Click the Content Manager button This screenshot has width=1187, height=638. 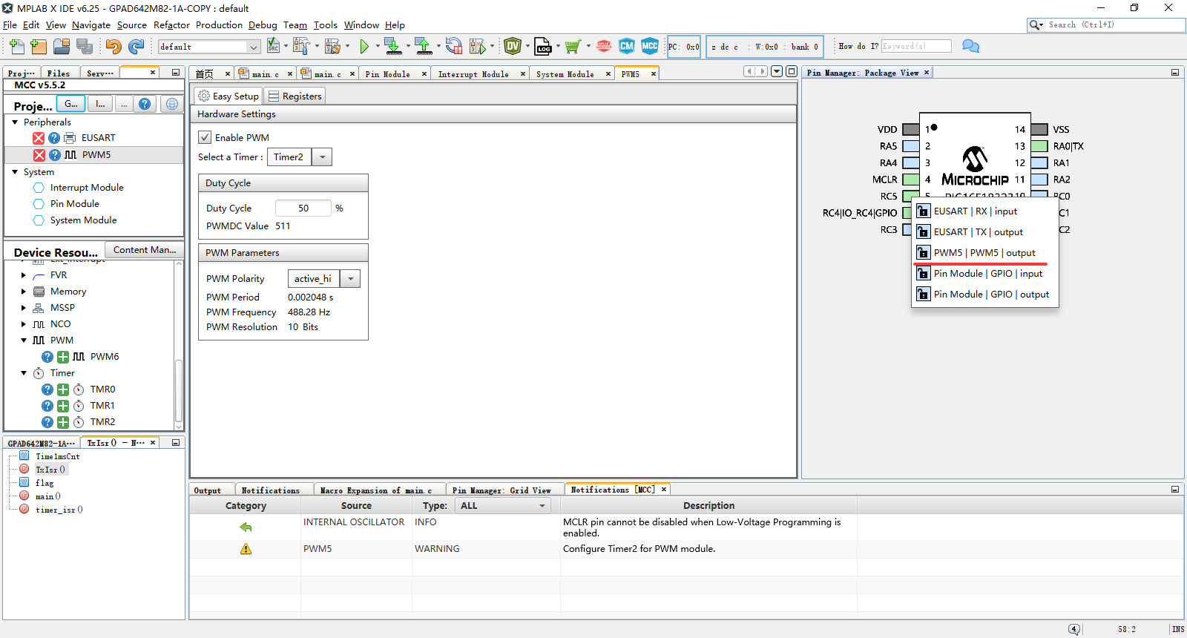tap(144, 250)
